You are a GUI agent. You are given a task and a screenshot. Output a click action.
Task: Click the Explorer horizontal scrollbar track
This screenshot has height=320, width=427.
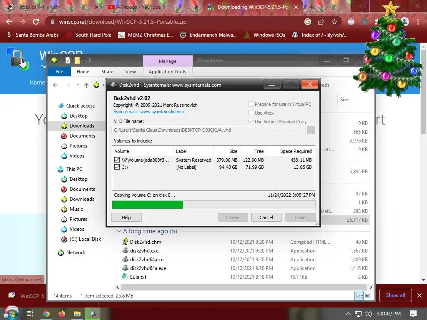click(244, 287)
